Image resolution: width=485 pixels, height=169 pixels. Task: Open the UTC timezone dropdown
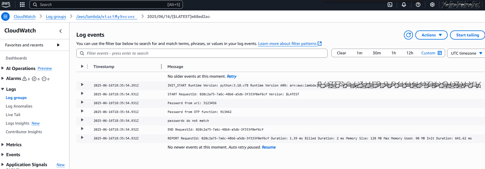(x=466, y=53)
